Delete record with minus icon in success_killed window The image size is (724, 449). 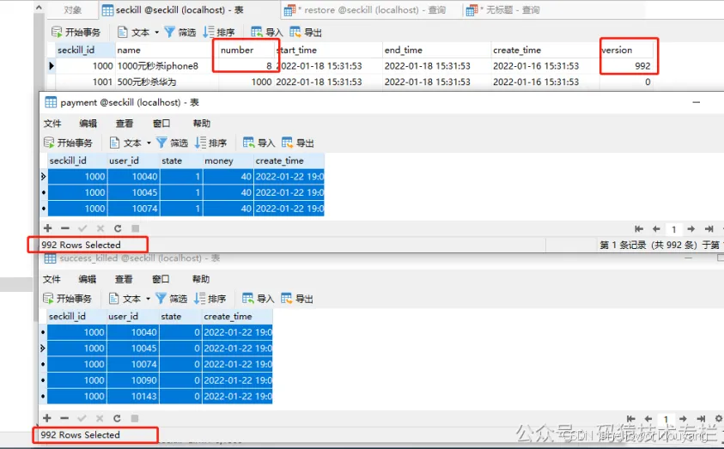click(x=64, y=418)
